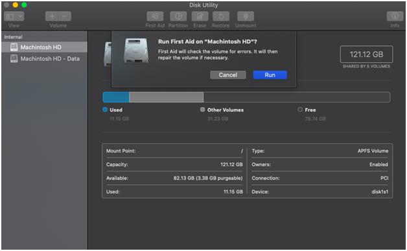Open the View sidebar dropdown in the toolbar
Viewport: 407px width, 251px height.
(x=14, y=16)
